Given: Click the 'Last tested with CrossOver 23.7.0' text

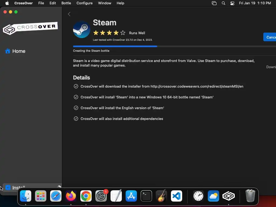Looking at the screenshot, I should (123, 40).
